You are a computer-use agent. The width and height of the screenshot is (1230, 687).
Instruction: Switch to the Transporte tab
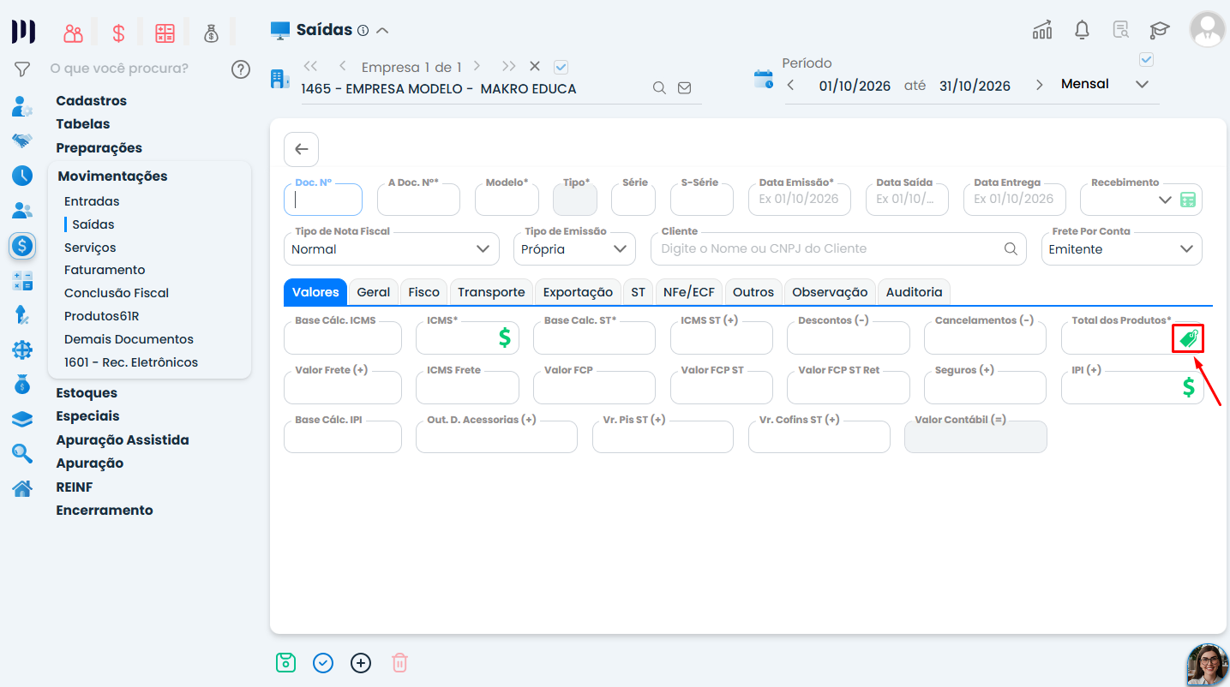(491, 292)
